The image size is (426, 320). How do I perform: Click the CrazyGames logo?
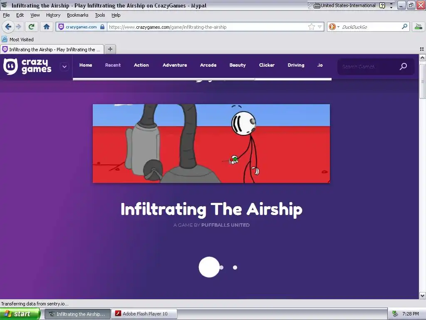27,66
